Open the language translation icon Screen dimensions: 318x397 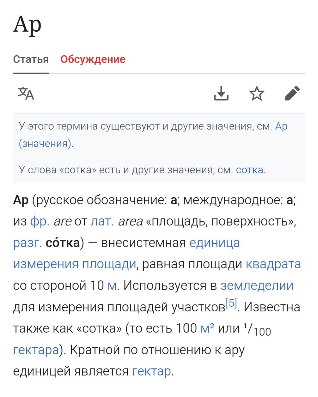click(x=26, y=93)
